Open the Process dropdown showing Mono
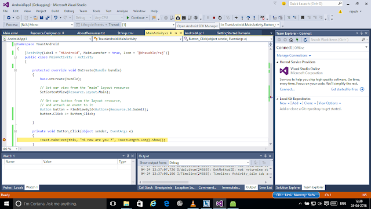 [46, 24]
